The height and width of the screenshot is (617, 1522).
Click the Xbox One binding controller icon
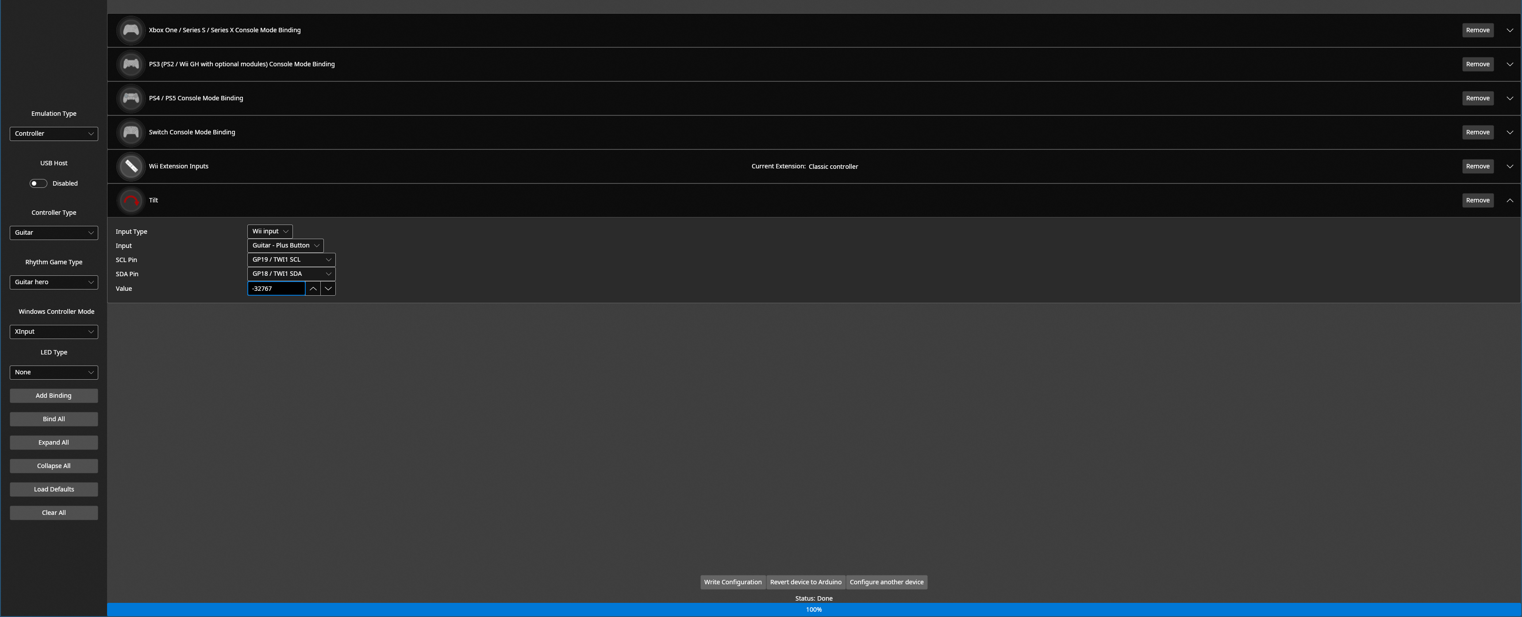[x=131, y=30]
